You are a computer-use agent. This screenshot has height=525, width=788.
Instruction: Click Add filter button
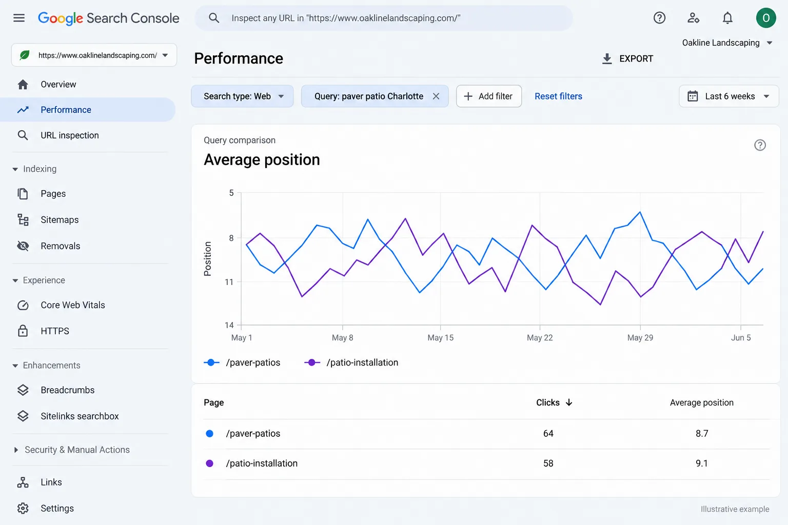[x=489, y=96]
